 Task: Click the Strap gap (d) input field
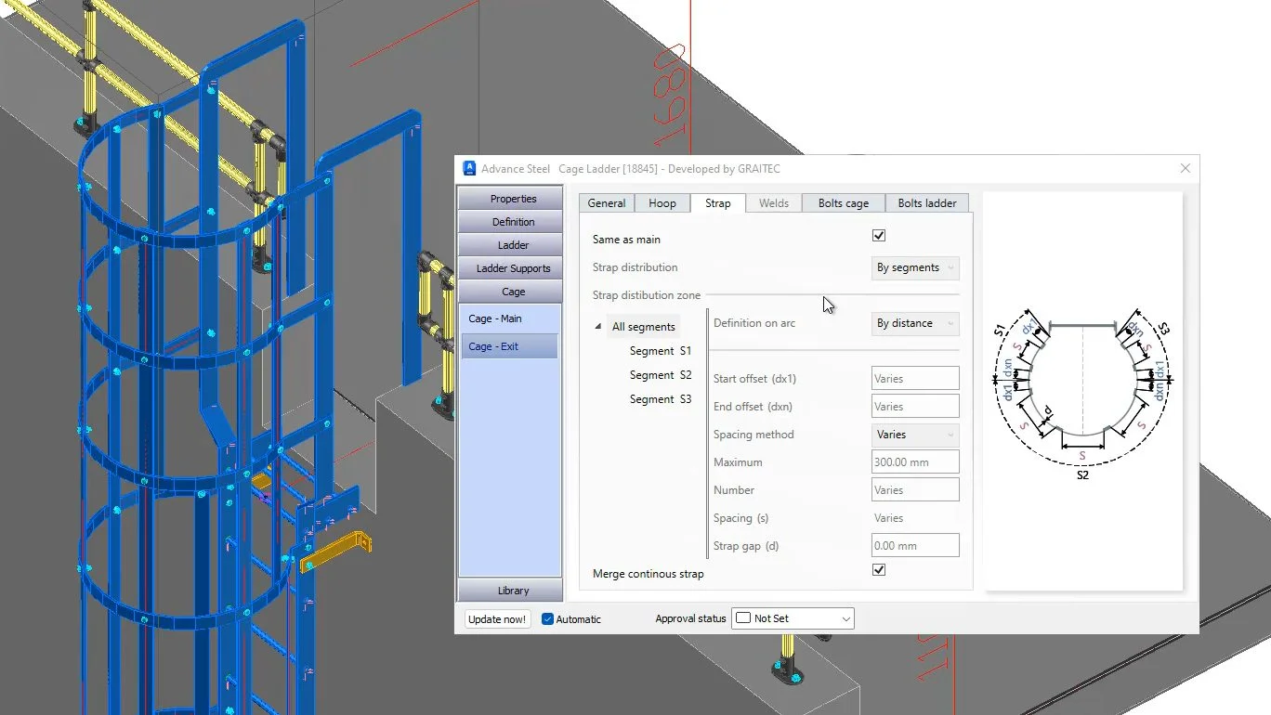[x=915, y=546]
